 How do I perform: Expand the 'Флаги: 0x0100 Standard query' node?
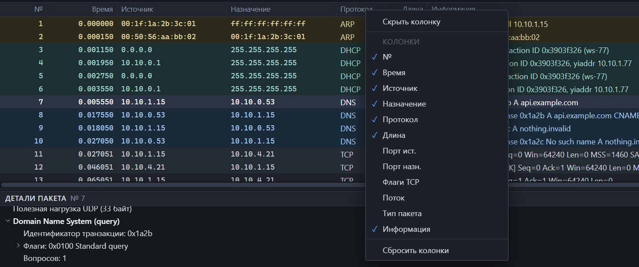18,246
